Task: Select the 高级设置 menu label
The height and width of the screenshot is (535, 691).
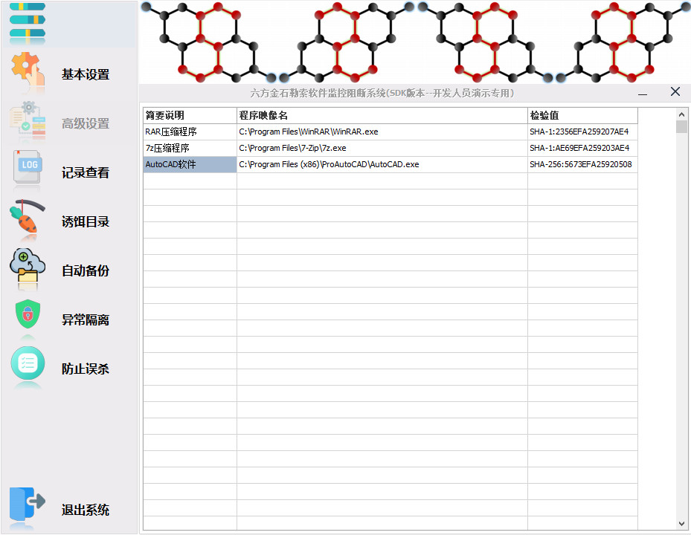Action: [86, 123]
